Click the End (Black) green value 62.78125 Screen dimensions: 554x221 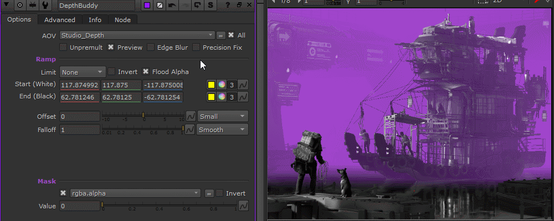(x=121, y=97)
